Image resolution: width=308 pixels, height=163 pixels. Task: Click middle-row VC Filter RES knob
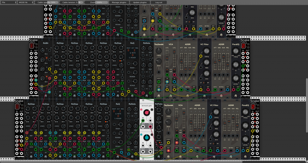click(206, 62)
